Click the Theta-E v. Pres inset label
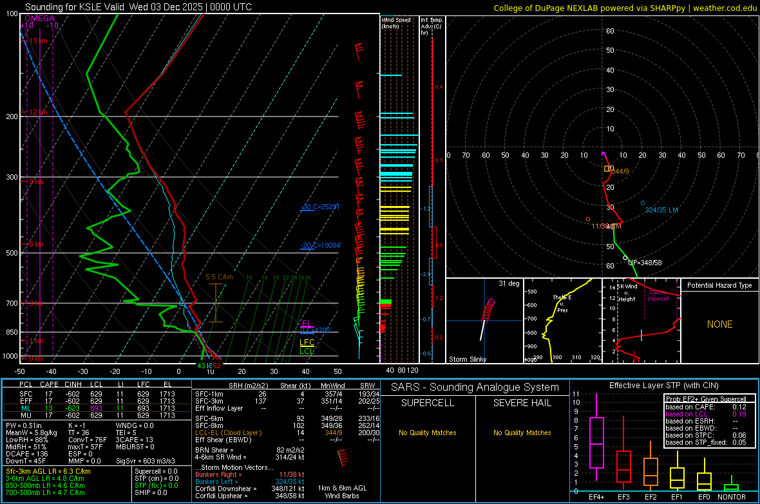The width and height of the screenshot is (760, 504). click(562, 304)
